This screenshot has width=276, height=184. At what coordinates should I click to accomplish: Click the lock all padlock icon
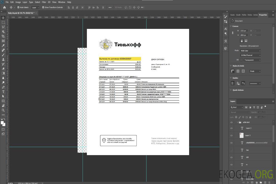(250, 117)
